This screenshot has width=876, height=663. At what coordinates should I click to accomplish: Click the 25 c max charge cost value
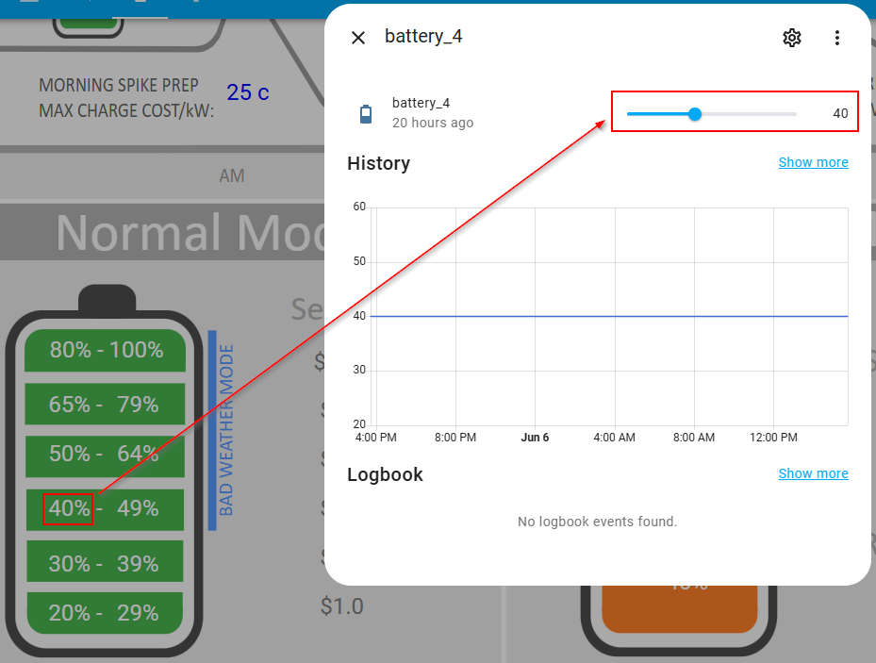247,92
